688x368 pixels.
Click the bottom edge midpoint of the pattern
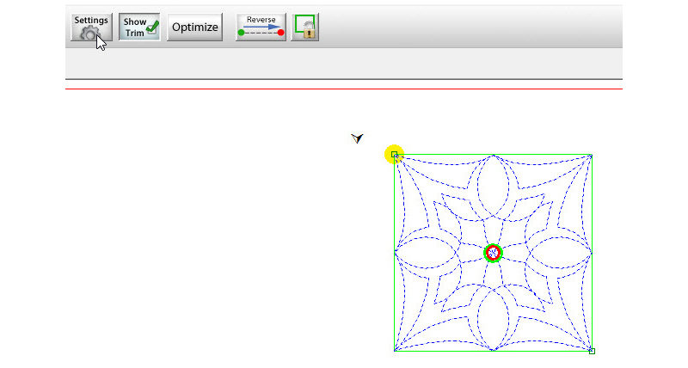point(493,350)
